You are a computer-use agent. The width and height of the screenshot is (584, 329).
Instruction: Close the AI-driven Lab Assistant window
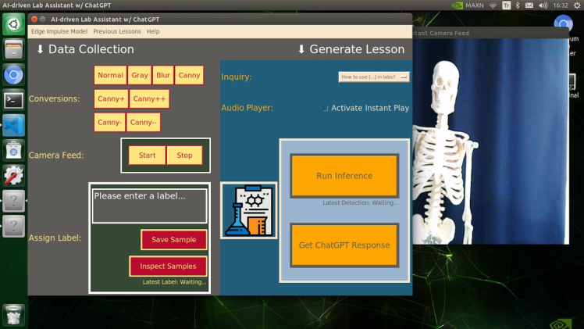34,19
